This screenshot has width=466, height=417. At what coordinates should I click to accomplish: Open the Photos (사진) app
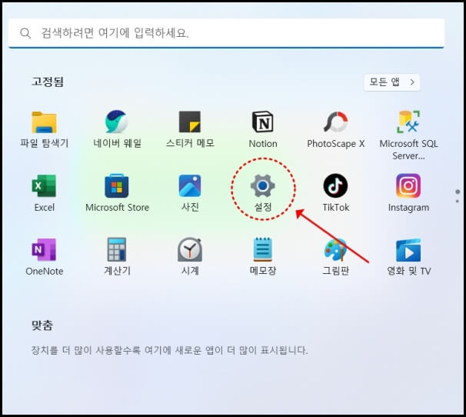click(x=190, y=193)
